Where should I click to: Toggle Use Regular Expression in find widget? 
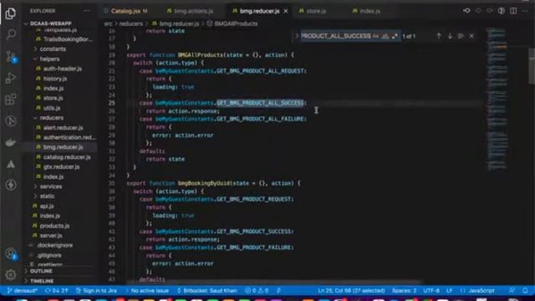pos(395,36)
